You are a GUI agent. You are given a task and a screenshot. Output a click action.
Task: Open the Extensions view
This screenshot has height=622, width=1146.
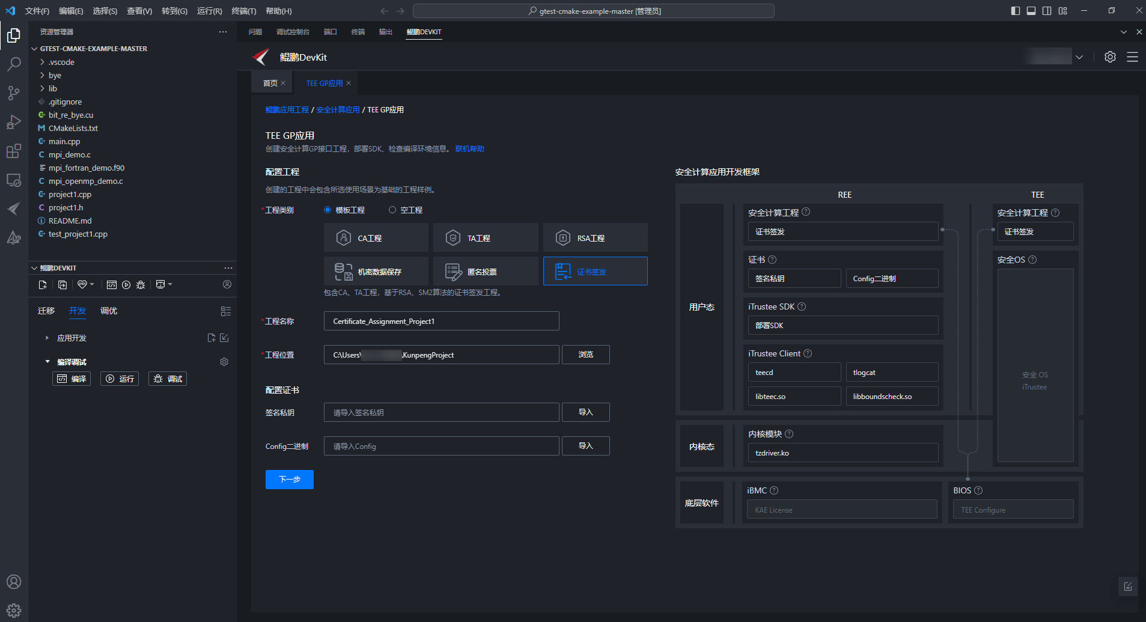pyautogui.click(x=14, y=151)
